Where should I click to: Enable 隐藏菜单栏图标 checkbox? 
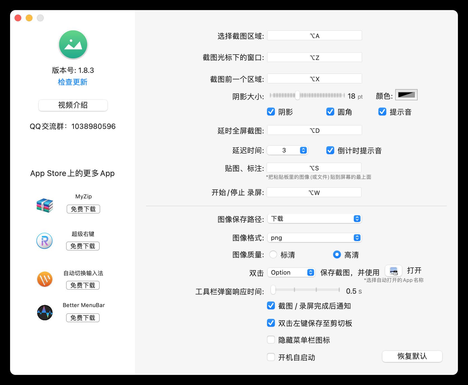(x=271, y=340)
